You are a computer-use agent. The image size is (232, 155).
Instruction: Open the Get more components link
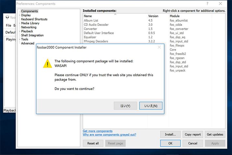98,131
